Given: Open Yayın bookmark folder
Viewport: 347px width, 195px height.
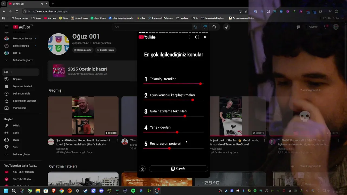Looking at the screenshot, I should (36, 18).
